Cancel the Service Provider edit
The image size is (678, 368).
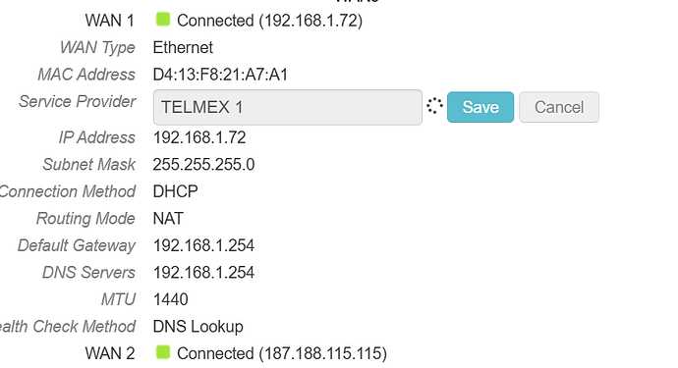(559, 107)
